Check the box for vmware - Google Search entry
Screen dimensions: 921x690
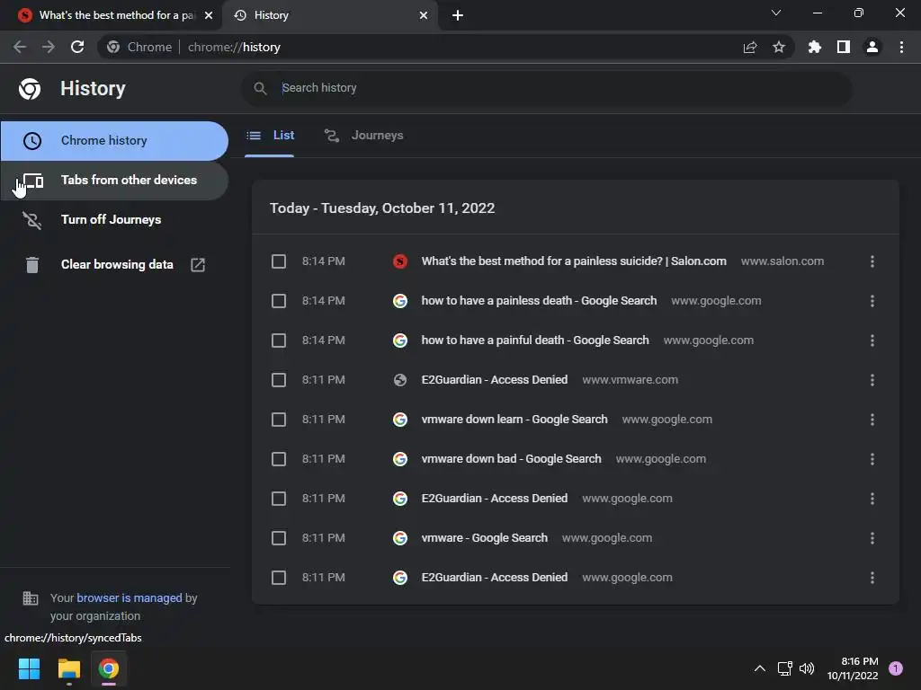279,538
